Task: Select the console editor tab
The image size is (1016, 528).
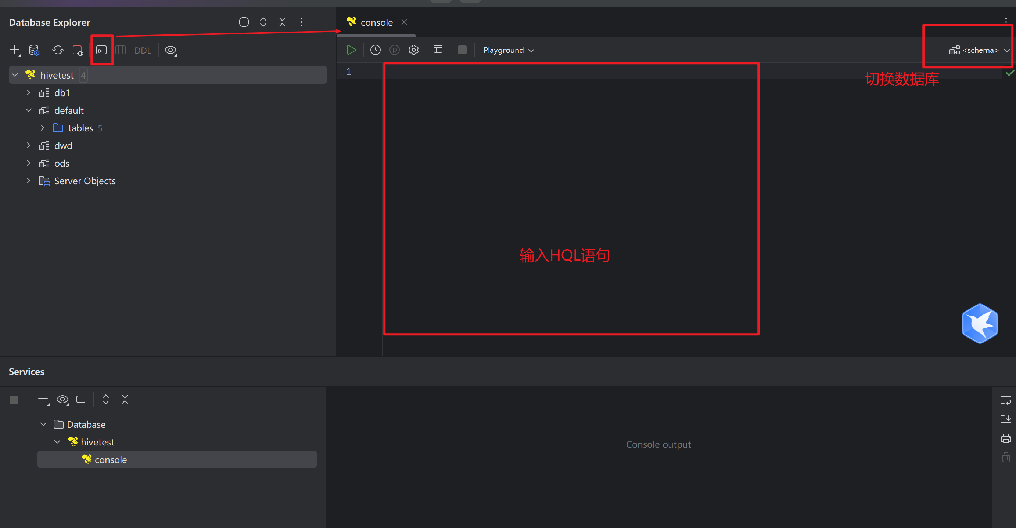Action: click(376, 22)
